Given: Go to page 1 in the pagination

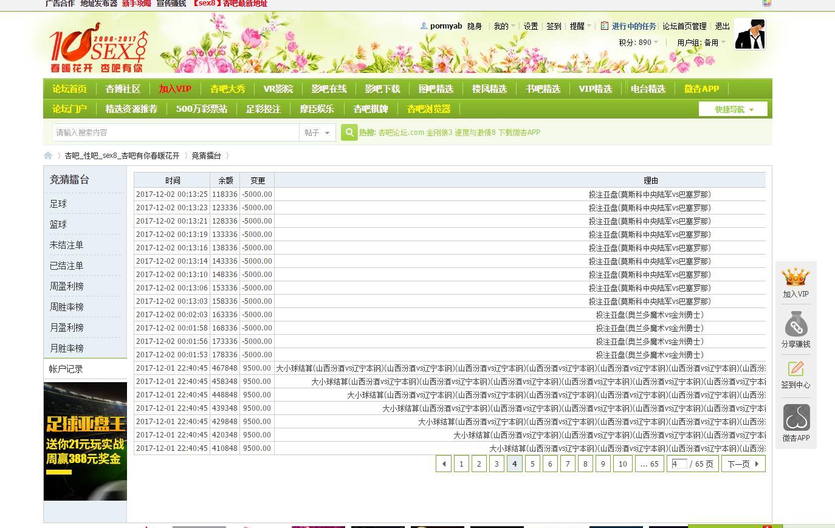Looking at the screenshot, I should [461, 464].
